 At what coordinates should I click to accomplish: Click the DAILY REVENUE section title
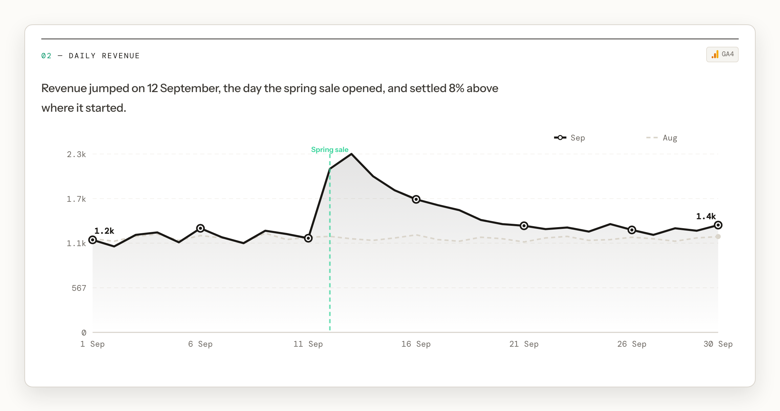[104, 56]
